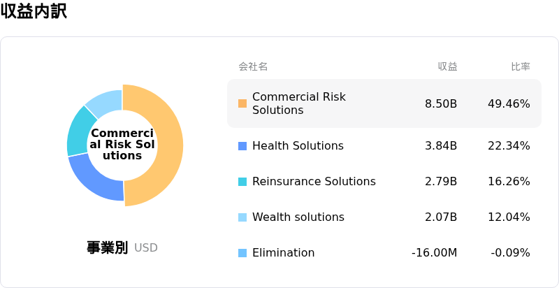The width and height of the screenshot is (559, 288).
Task: Select the Wealth solutions row label
Action: (298, 217)
